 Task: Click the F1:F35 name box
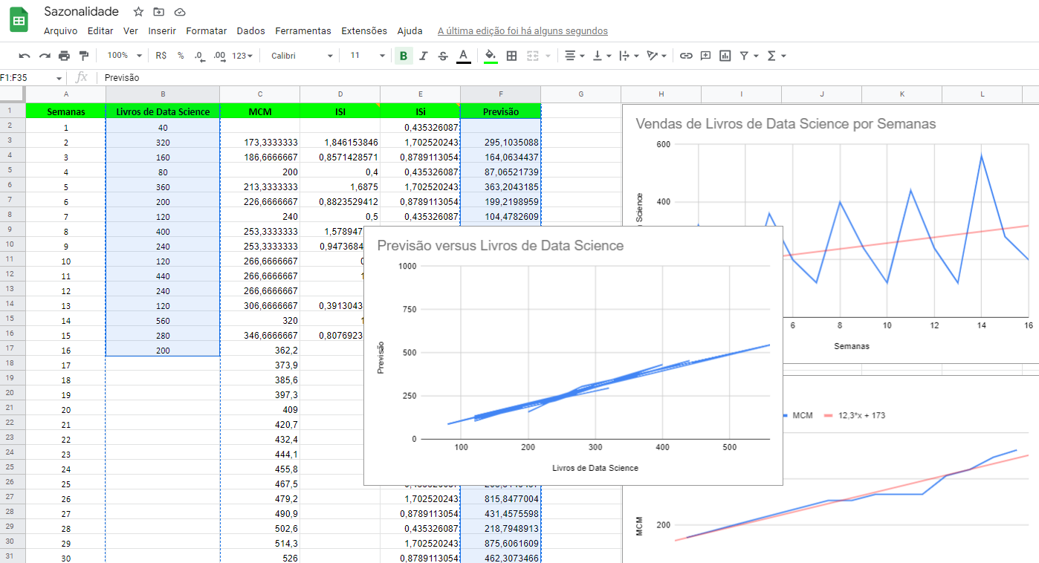(27, 78)
